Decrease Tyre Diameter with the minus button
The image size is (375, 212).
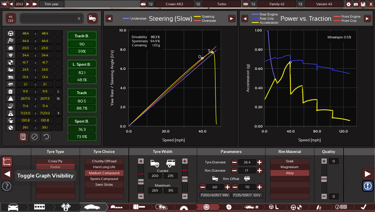pyautogui.click(x=235, y=162)
